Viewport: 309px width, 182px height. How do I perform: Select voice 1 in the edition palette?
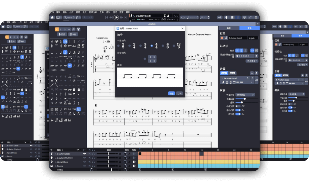tap(57, 29)
